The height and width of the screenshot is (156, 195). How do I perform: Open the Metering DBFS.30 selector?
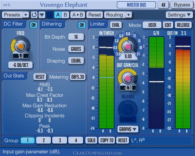click(78, 77)
